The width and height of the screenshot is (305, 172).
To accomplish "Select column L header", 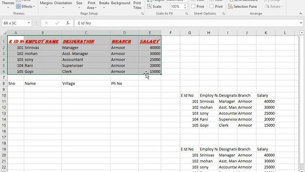I will (285, 33).
